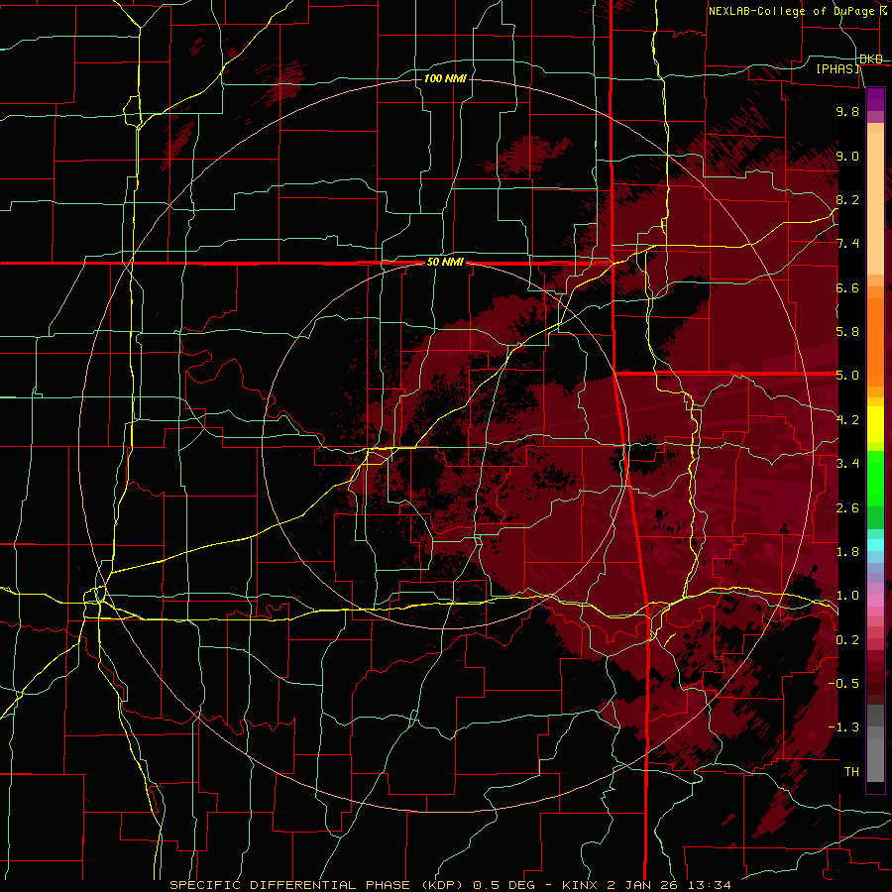Click the cyan band of the color bar

point(875,545)
